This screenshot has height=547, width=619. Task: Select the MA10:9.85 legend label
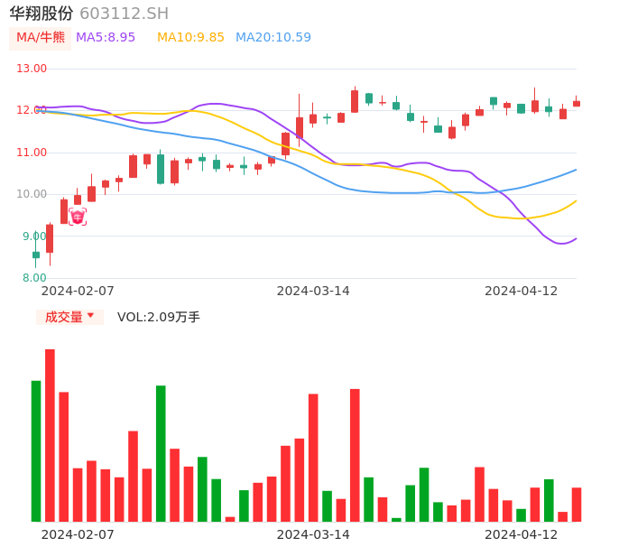coord(190,38)
